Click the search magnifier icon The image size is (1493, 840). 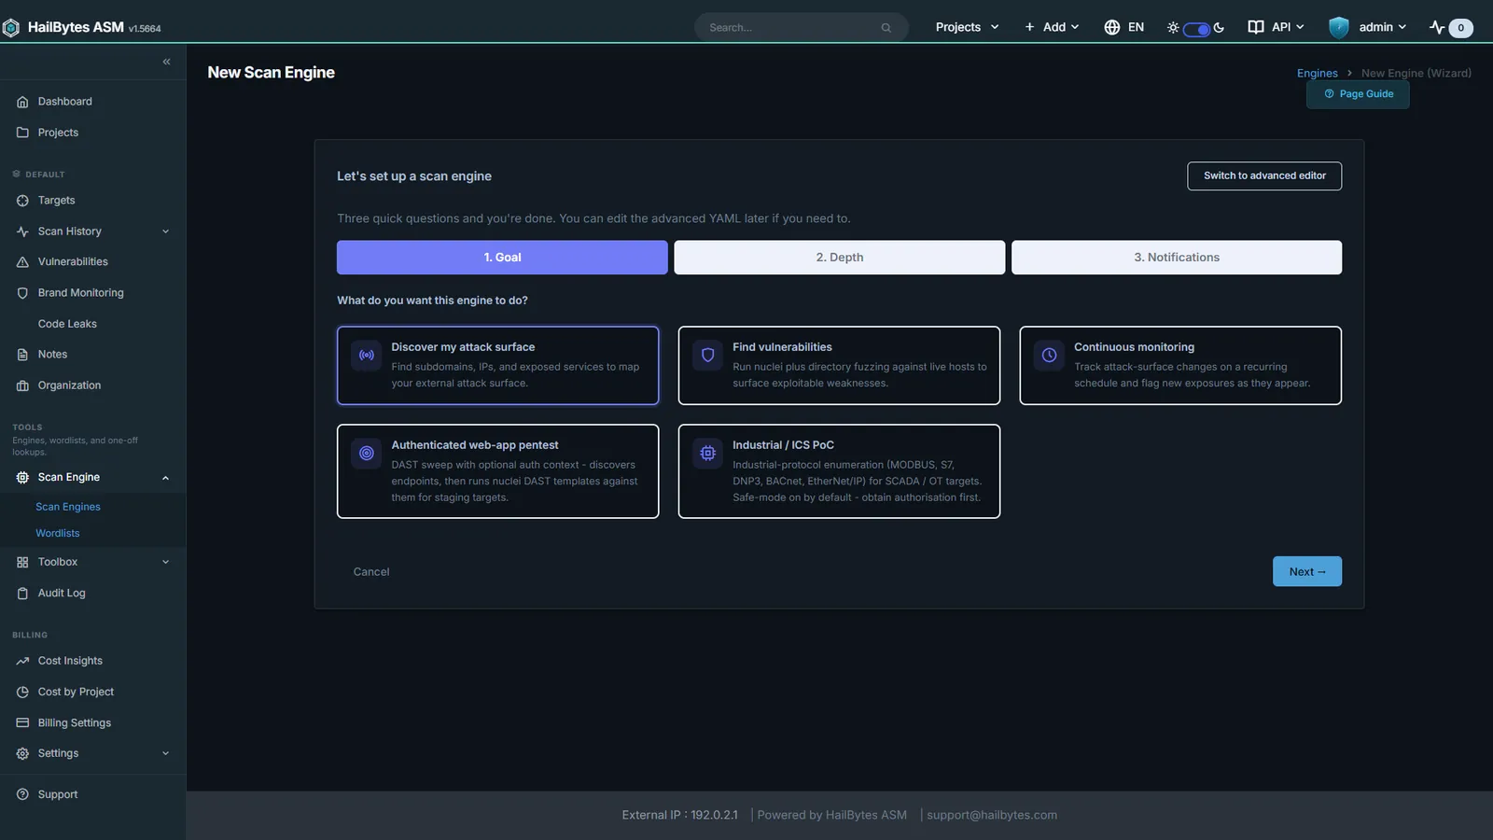pos(886,28)
